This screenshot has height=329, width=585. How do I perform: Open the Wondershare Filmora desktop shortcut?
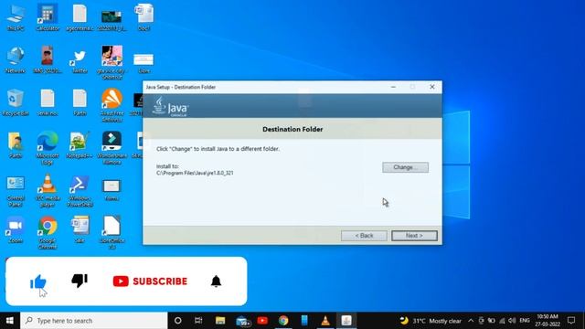pyautogui.click(x=112, y=148)
